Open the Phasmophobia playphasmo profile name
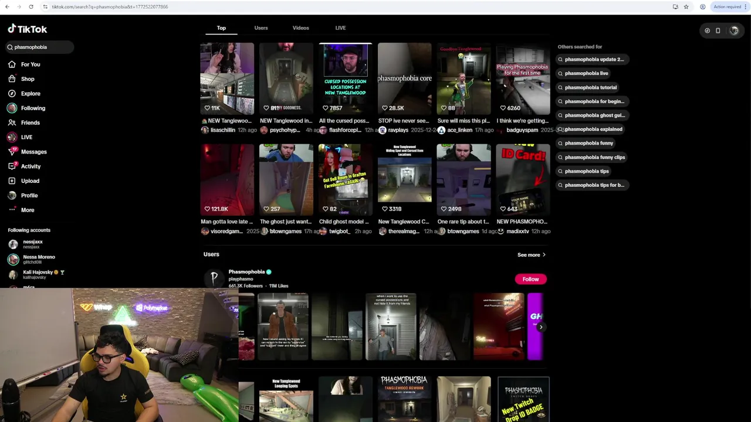This screenshot has height=422, width=751. click(246, 272)
